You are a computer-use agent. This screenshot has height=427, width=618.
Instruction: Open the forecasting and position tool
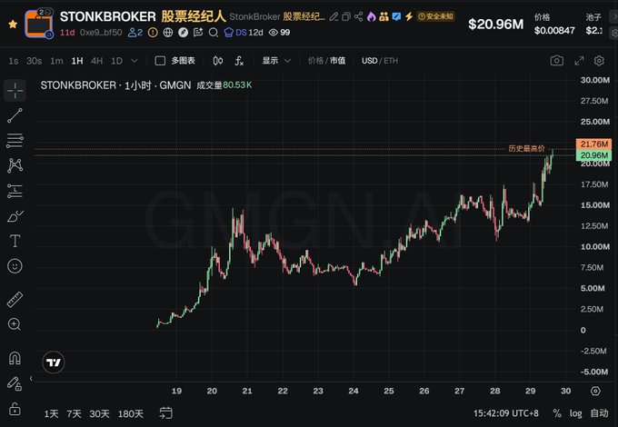coord(15,191)
